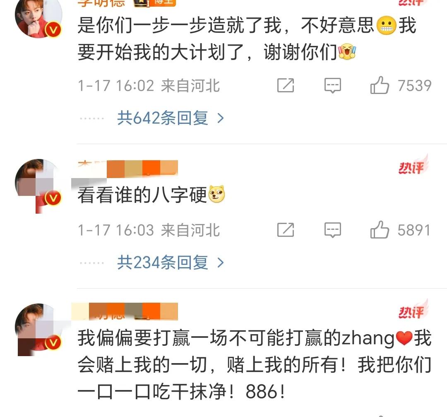
Task: Open the second commenter's pixelated avatar
Action: tap(38, 186)
